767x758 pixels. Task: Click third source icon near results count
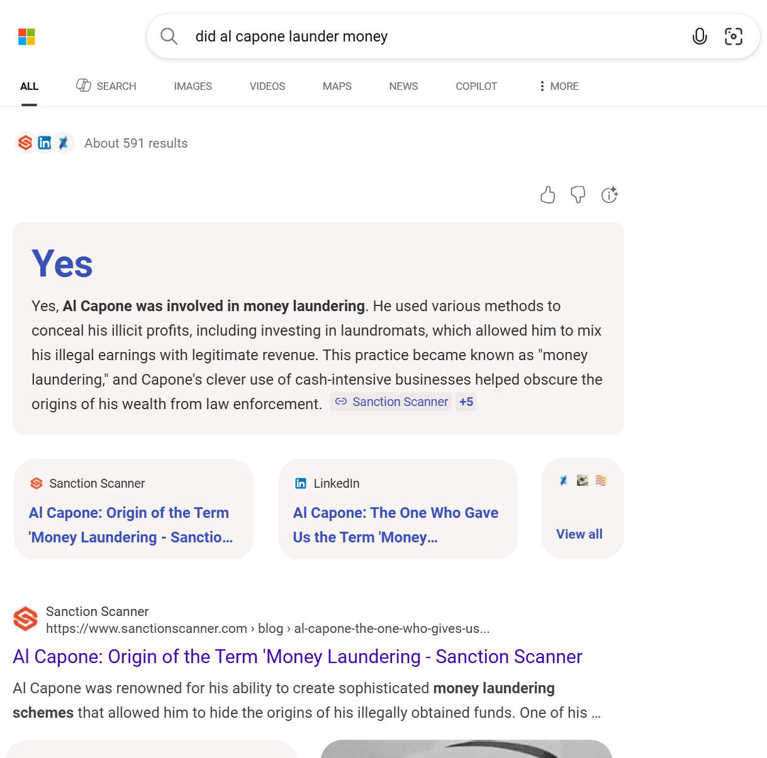tap(64, 143)
